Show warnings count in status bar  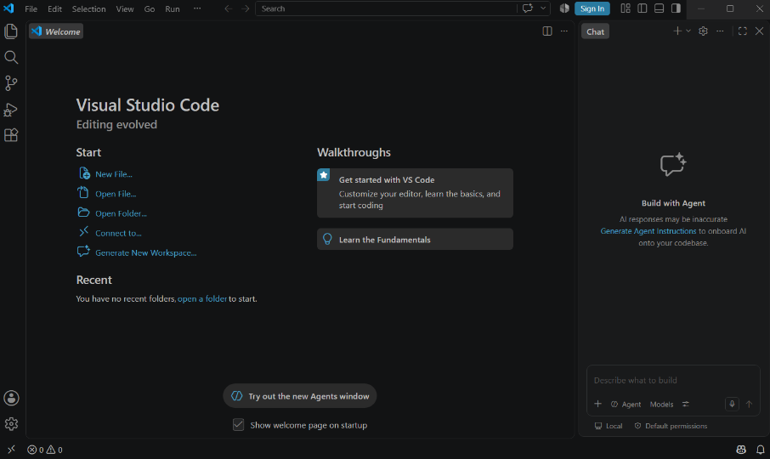click(54, 450)
